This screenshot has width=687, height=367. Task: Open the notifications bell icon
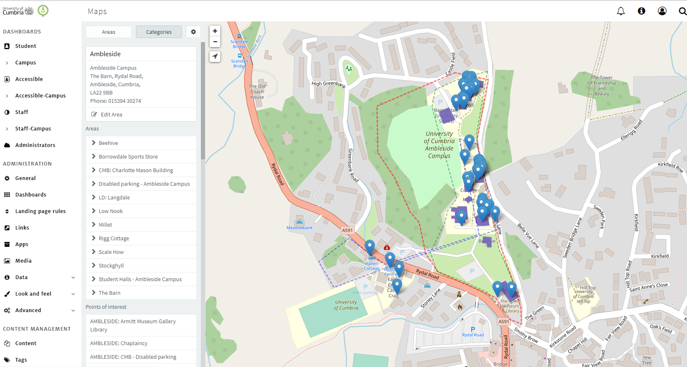(x=621, y=11)
